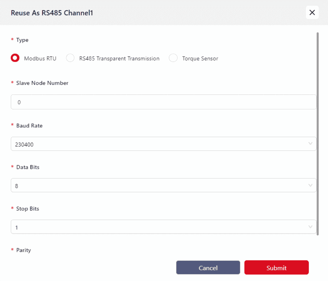Select the Modbus RTU radio circle

tap(15, 58)
